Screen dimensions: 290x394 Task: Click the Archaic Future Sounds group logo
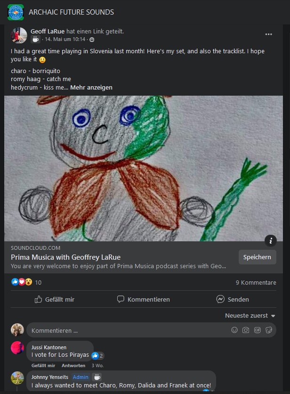tap(16, 12)
